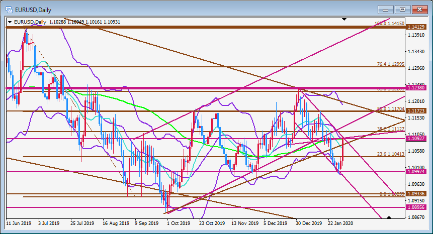The image size is (433, 234).
Task: Click the 11 Jun 2019 date label
Action: coord(19,223)
